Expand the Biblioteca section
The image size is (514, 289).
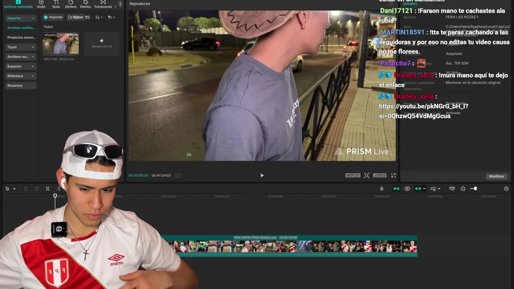pos(21,76)
